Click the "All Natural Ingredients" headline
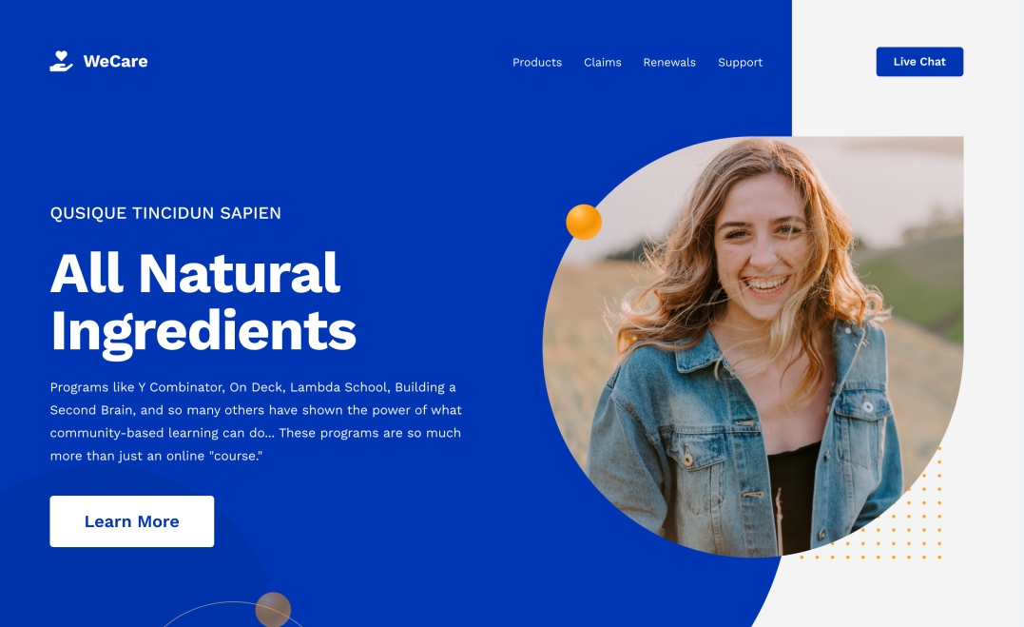This screenshot has width=1024, height=627. click(x=203, y=303)
